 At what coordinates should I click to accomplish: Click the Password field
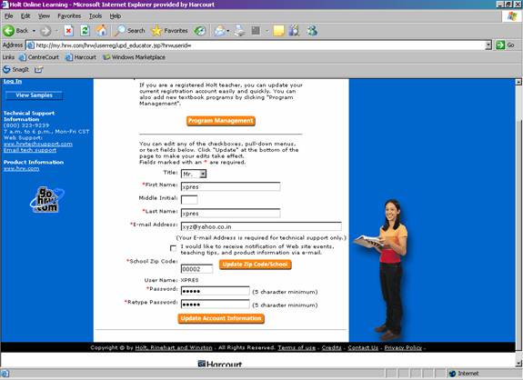click(216, 291)
